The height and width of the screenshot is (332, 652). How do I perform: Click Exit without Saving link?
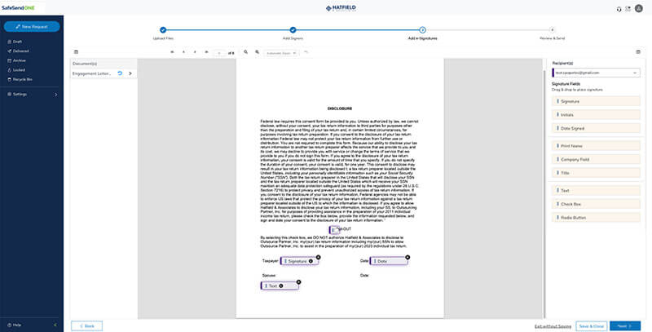click(x=553, y=326)
